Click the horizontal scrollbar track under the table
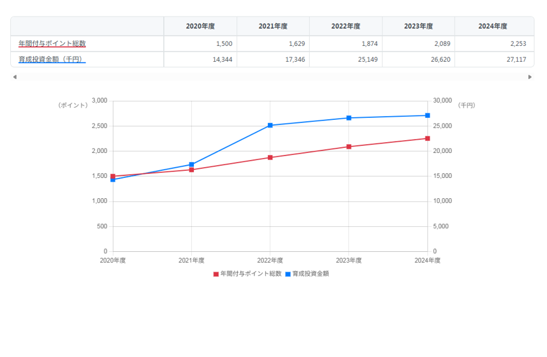 (272, 77)
